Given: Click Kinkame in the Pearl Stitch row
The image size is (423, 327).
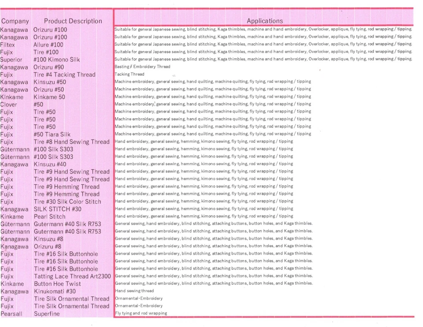Looking at the screenshot, I should click(x=12, y=217).
